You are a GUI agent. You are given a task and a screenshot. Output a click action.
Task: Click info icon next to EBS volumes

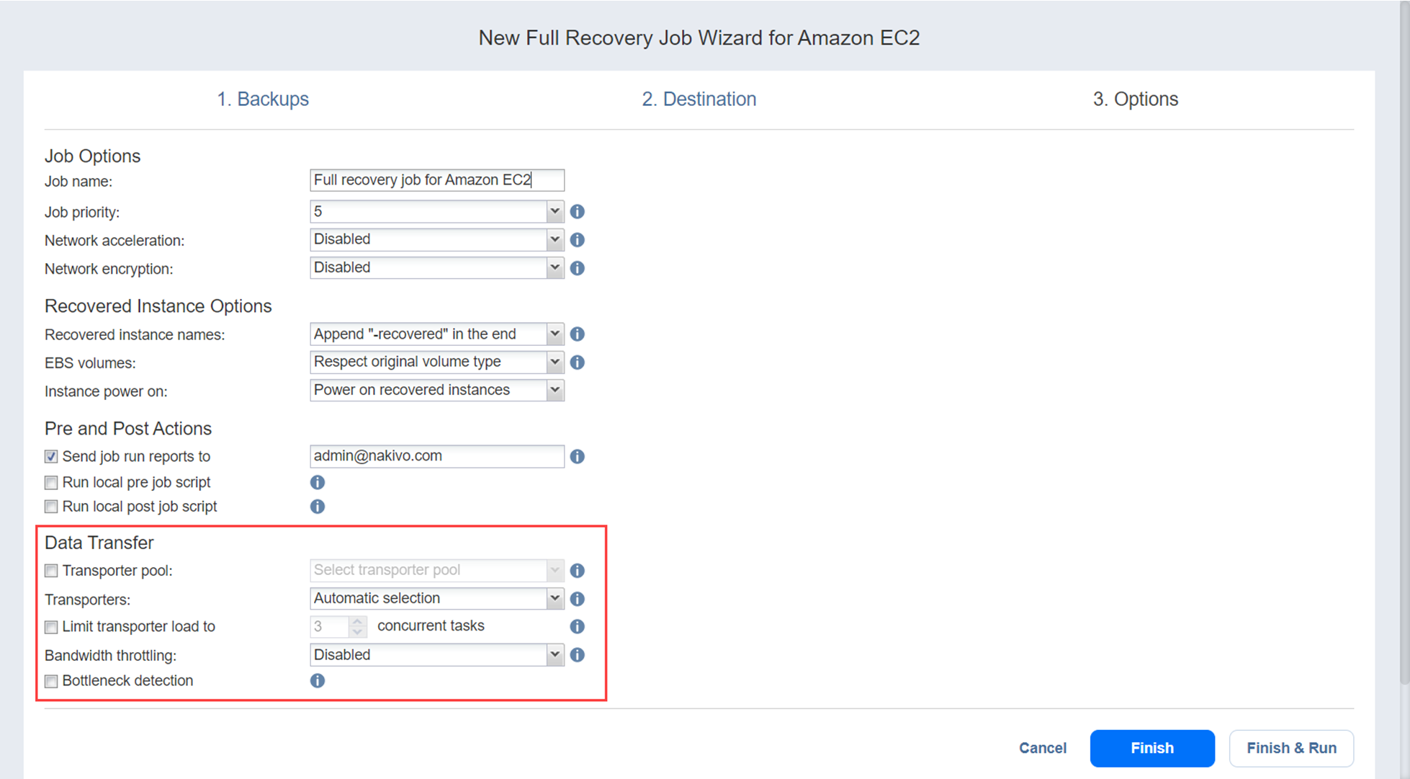click(577, 362)
